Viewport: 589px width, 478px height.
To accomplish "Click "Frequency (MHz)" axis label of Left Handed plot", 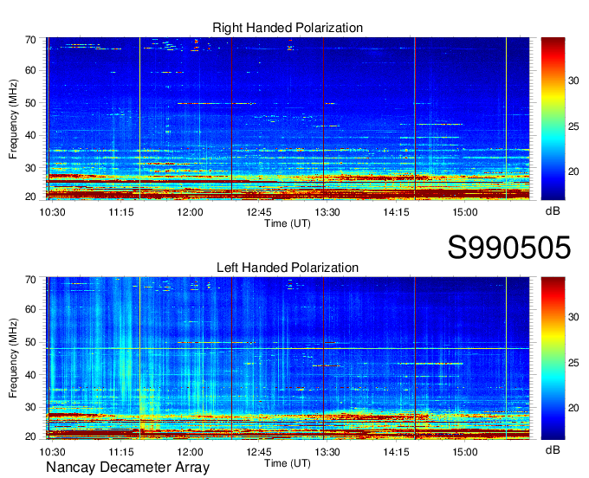I will tap(13, 358).
